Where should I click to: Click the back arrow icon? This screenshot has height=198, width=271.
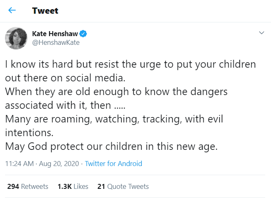pos(12,10)
